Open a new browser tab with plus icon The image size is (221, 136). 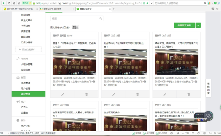pyautogui.click(x=114, y=9)
